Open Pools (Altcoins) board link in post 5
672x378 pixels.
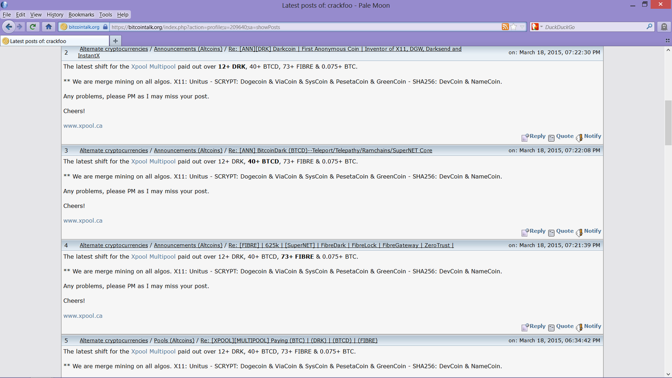point(174,340)
